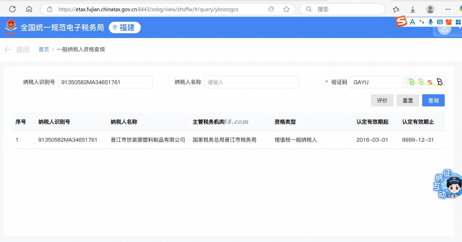Select cell 国家税务总局晋江市税务局
Image resolution: width=462 pixels, height=242 pixels.
225,140
